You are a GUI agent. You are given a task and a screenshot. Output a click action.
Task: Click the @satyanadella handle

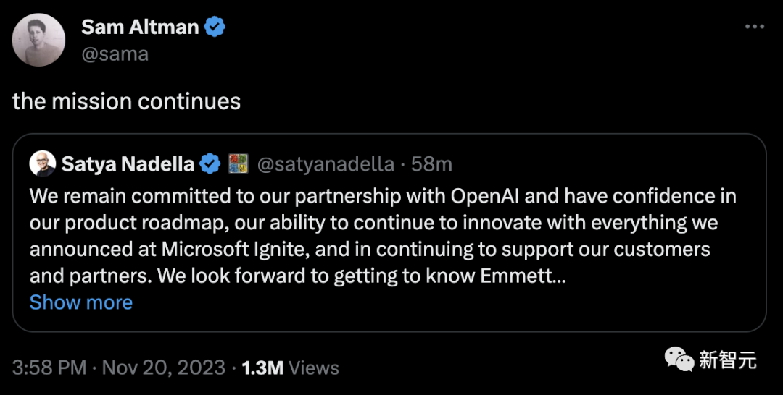326,164
